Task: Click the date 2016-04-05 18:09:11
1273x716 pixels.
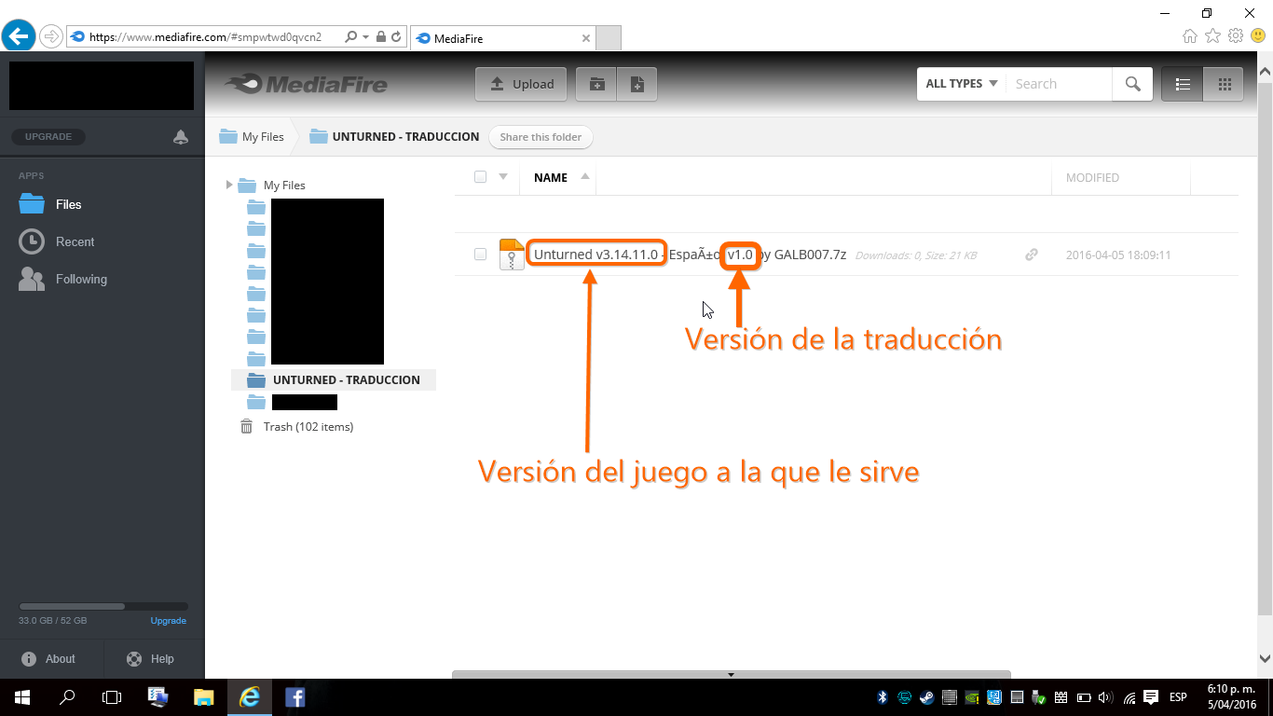Action: [1118, 255]
